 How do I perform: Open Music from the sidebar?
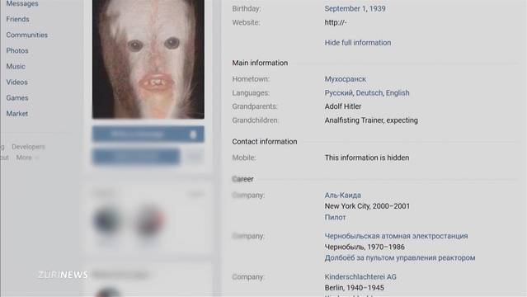[16, 67]
